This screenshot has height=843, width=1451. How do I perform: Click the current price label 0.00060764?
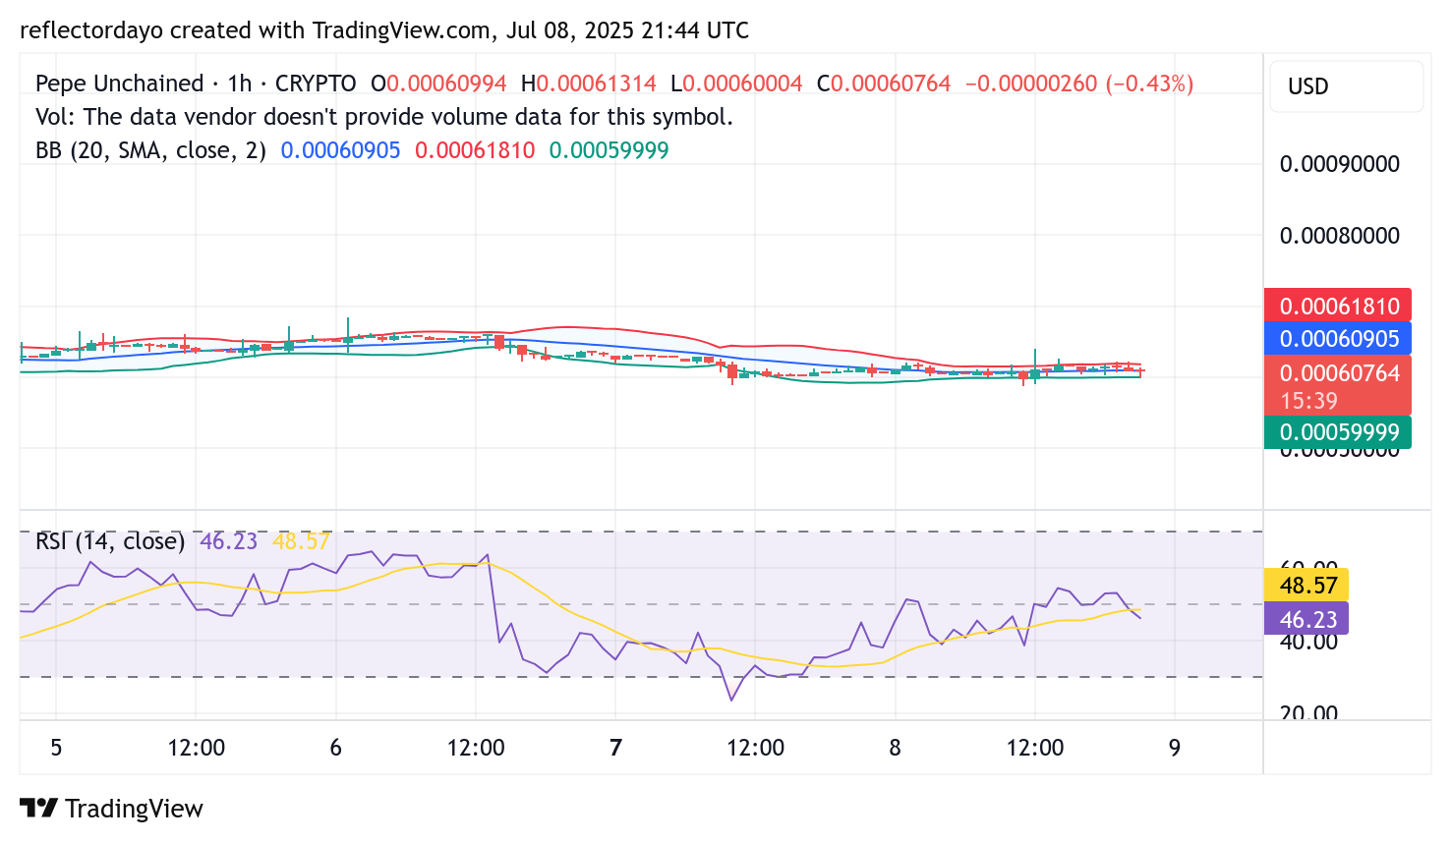[1339, 373]
